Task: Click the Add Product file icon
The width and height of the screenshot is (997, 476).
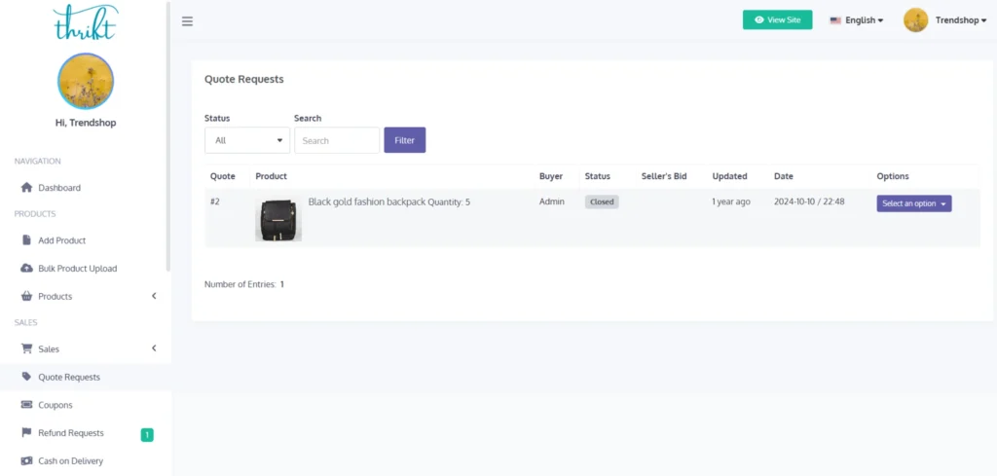Action: click(x=27, y=240)
